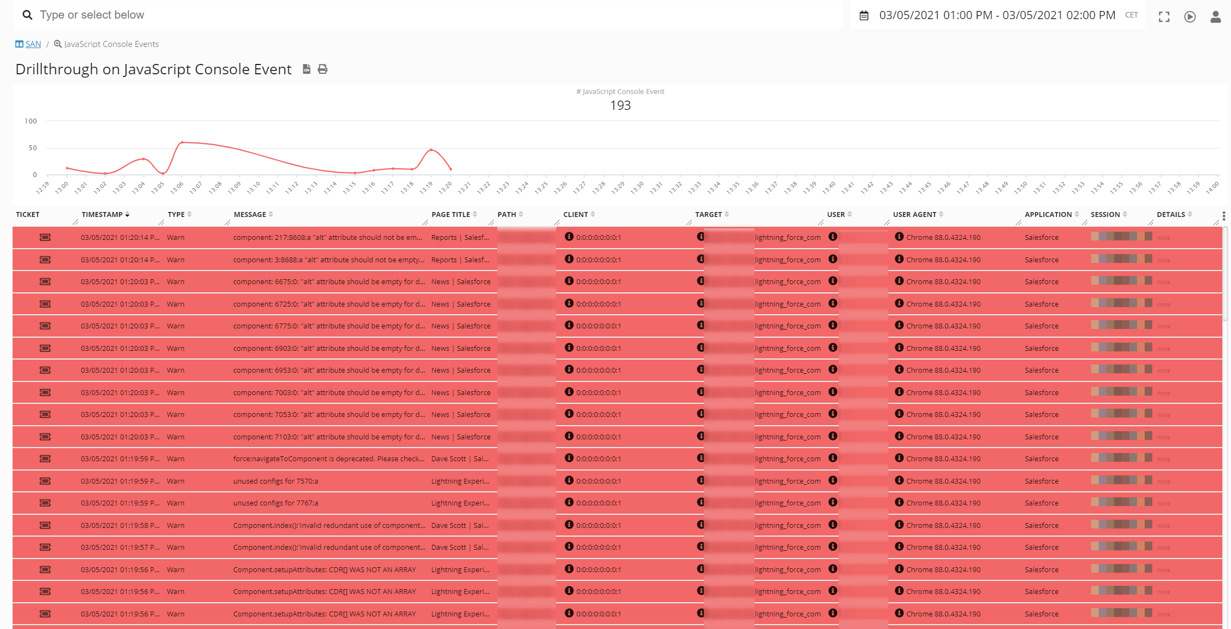Viewport: 1231px width, 629px height.
Task: Open the table column options kebab menu
Action: tap(1223, 216)
